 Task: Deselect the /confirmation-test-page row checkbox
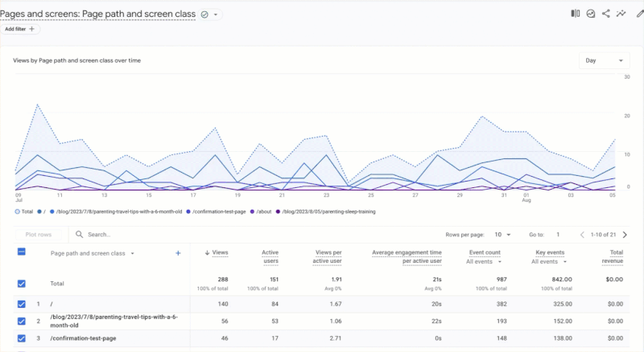point(22,339)
